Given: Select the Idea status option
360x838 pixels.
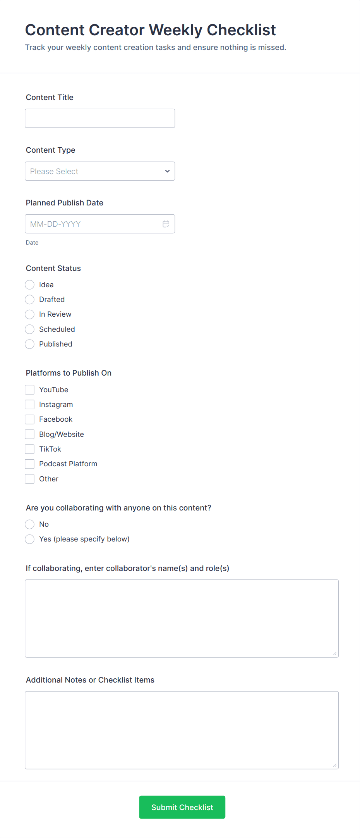Looking at the screenshot, I should 30,285.
